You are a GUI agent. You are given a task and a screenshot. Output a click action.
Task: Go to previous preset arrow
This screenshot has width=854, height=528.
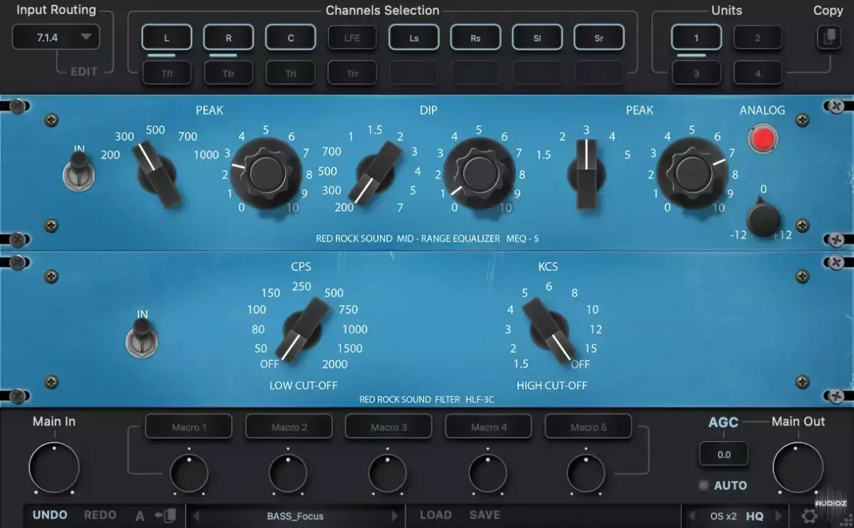point(196,516)
